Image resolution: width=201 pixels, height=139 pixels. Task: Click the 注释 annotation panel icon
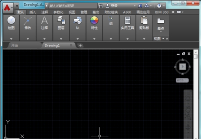click(x=44, y=20)
